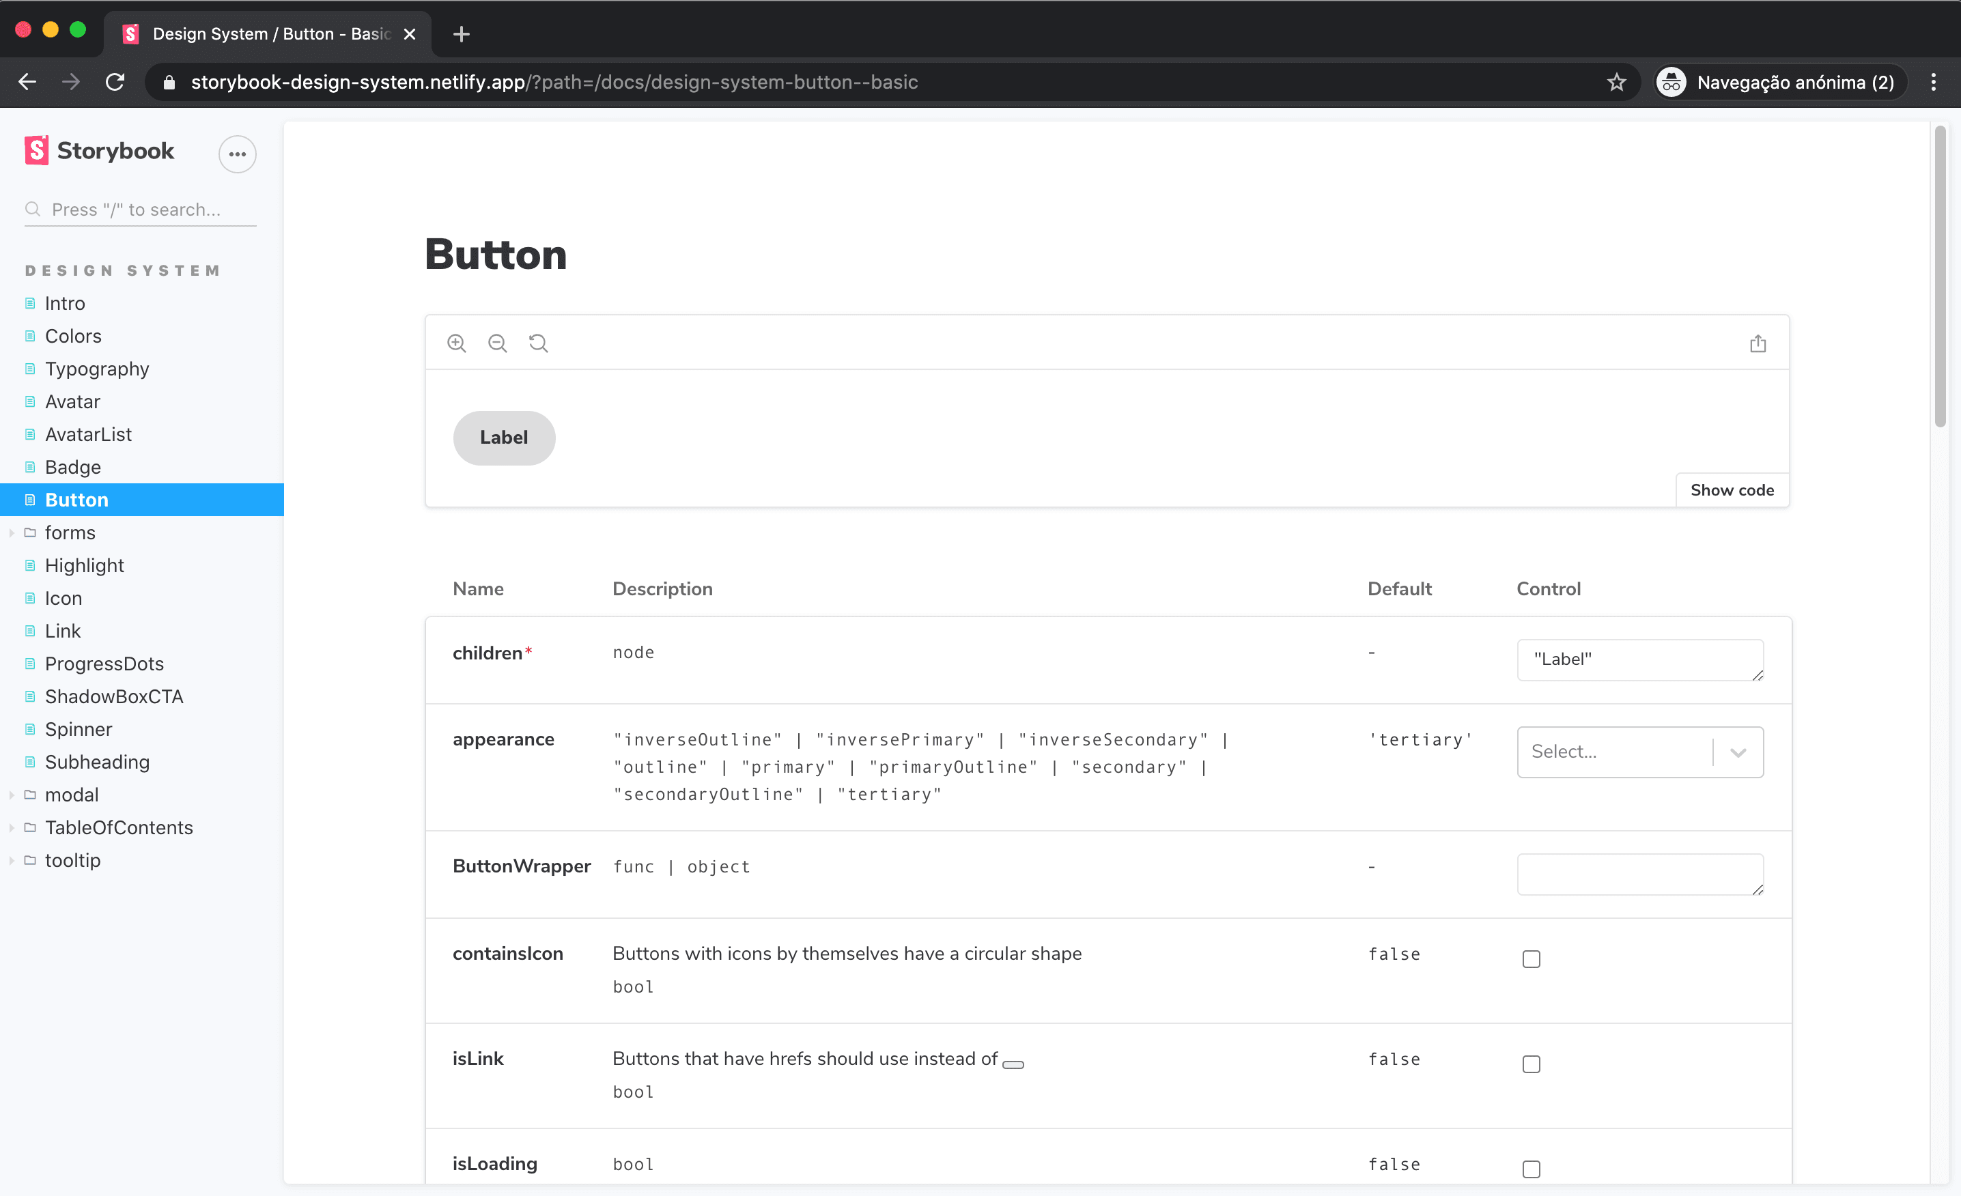
Task: Zoom in the button preview canvas
Action: pos(456,343)
